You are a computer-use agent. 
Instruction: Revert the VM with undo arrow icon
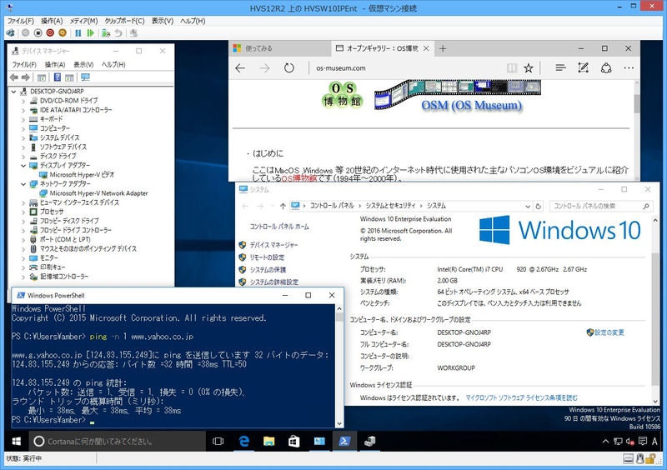click(118, 32)
